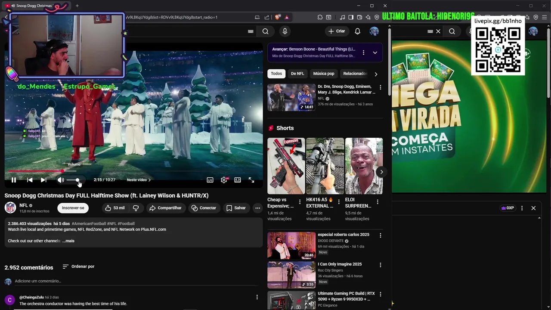Open options for the Dr. Dre video
Image resolution: width=551 pixels, height=310 pixels.
pyautogui.click(x=380, y=87)
